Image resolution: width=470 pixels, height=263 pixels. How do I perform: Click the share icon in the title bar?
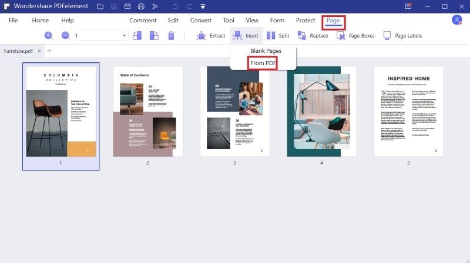pyautogui.click(x=155, y=6)
